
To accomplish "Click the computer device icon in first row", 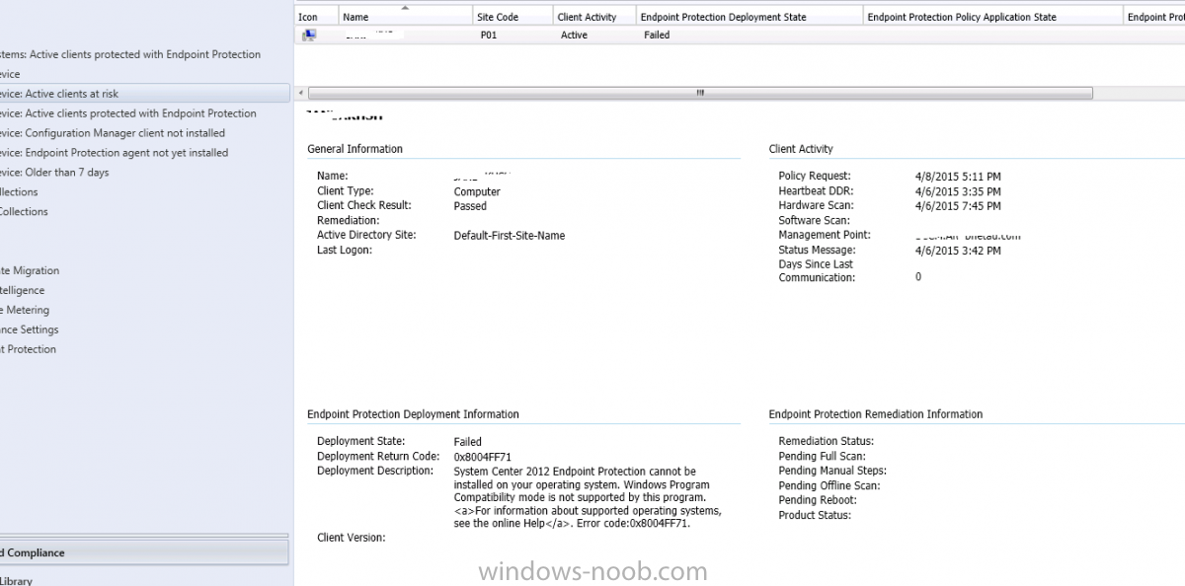I will pos(309,35).
